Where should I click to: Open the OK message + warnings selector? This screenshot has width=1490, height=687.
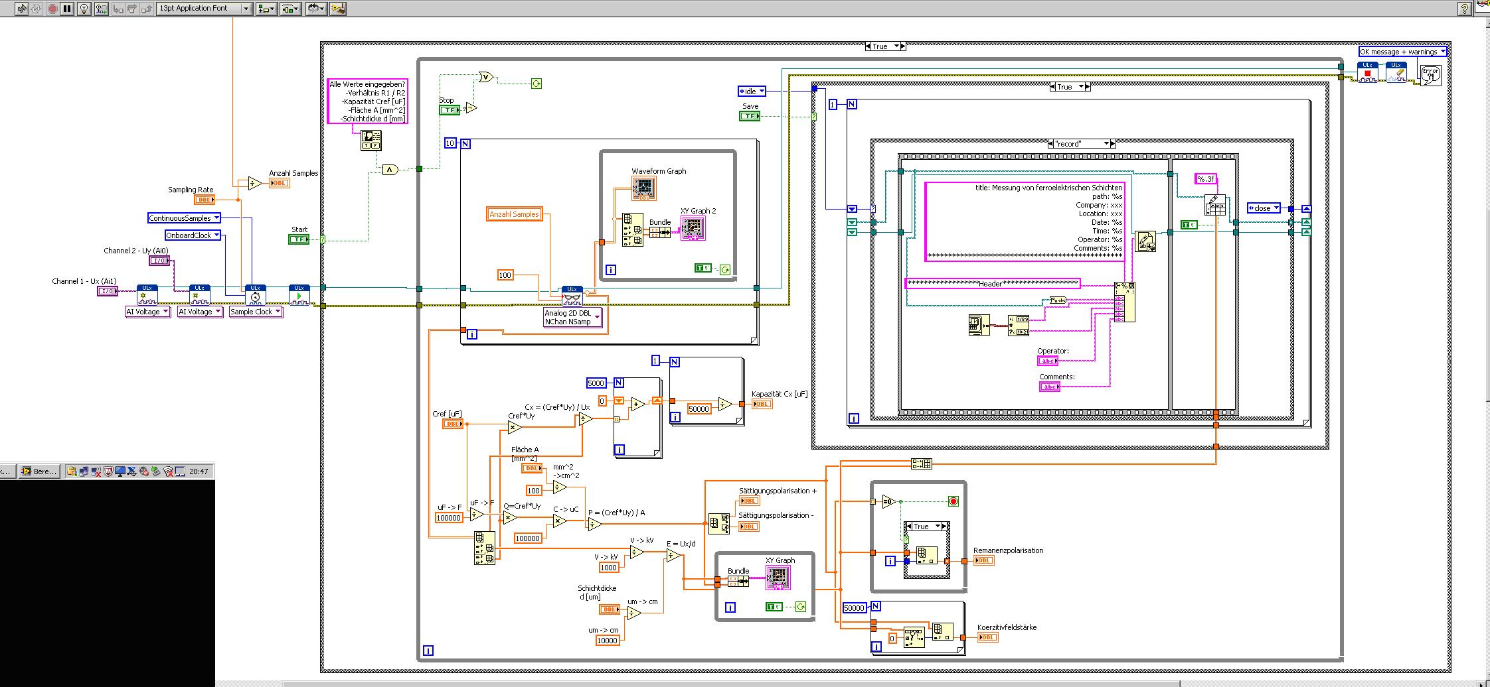(1403, 52)
